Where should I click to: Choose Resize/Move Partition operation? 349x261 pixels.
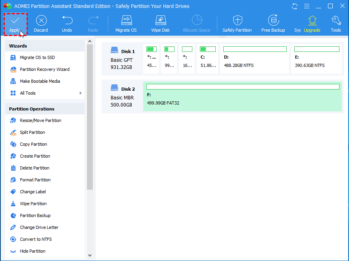(x=40, y=120)
